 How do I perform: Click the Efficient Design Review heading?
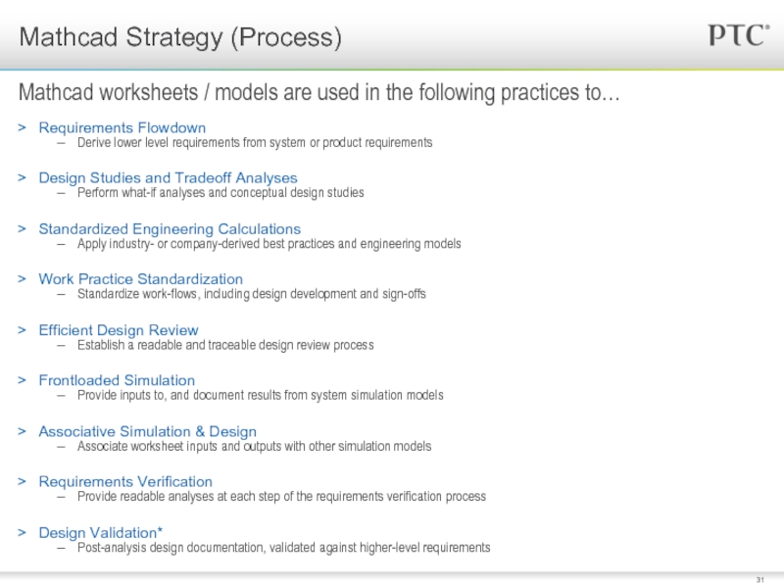click(x=119, y=330)
